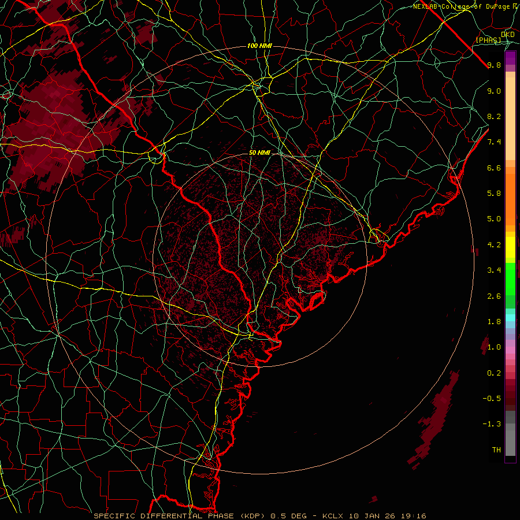Click the 2.6 scale value
Screen dimensions: 520x520
tap(494, 296)
